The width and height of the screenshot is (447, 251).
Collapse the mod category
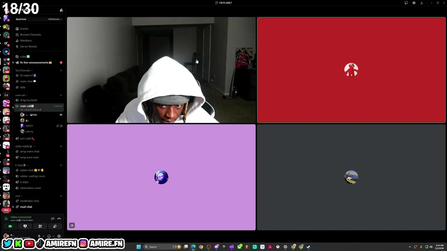pyautogui.click(x=18, y=196)
